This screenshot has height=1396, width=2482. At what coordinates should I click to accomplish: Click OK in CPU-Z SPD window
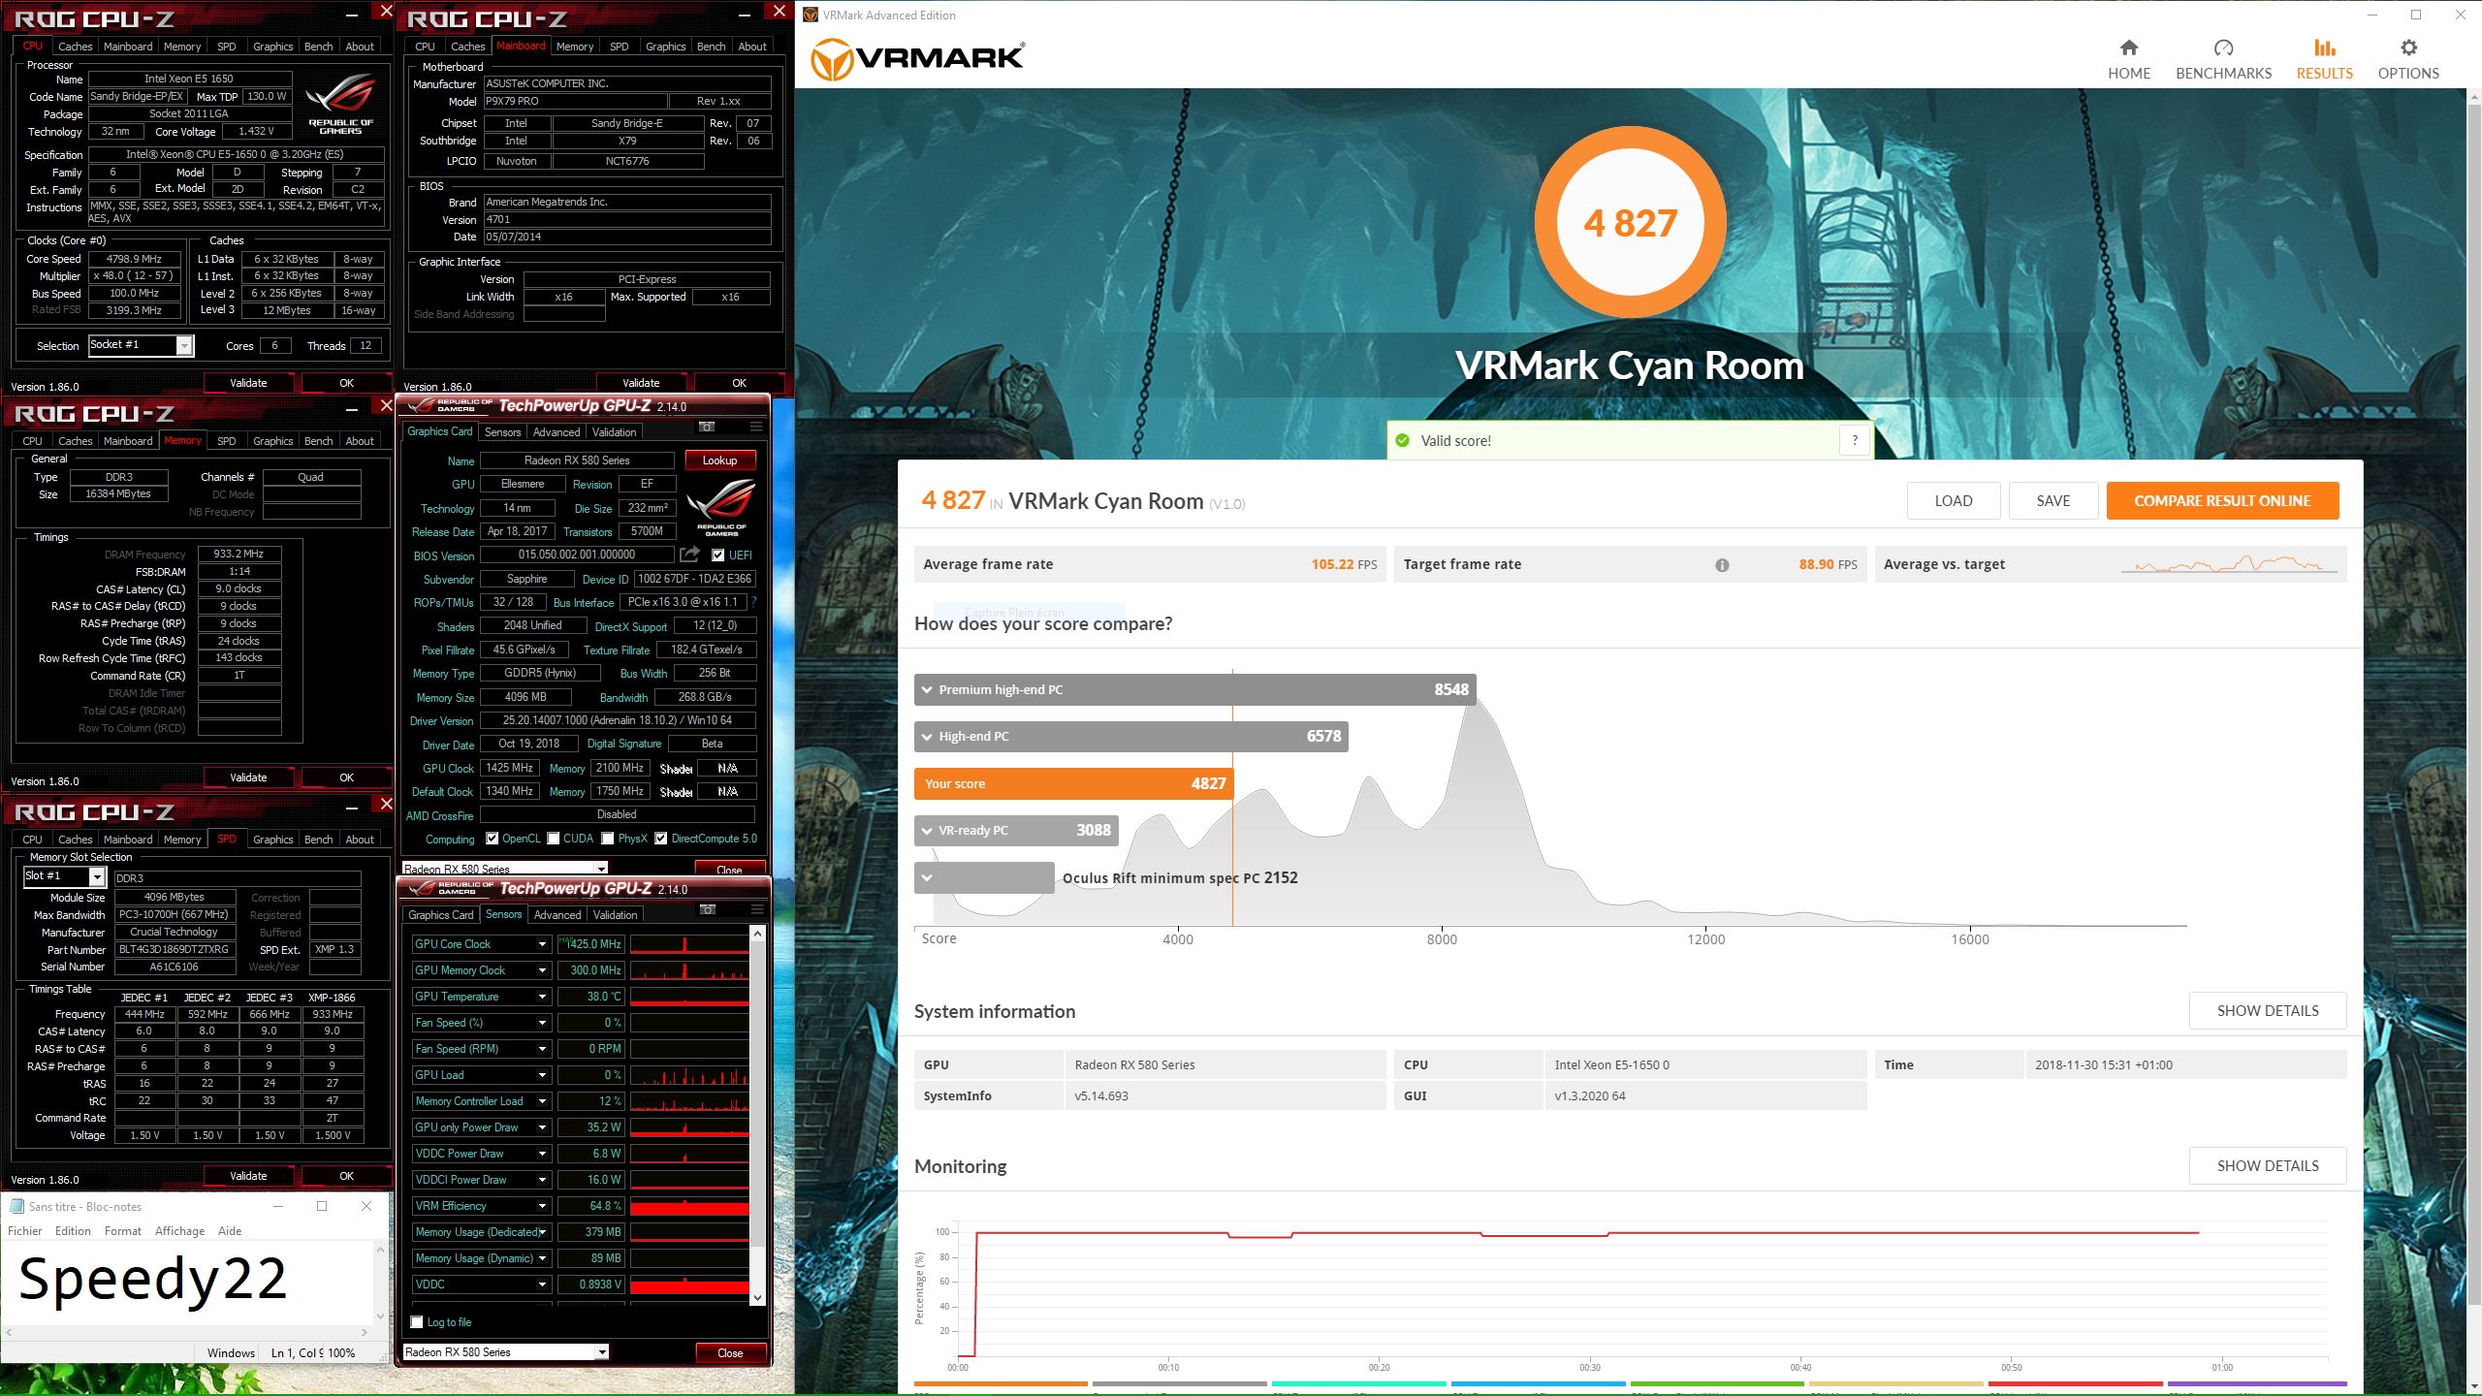347,1176
